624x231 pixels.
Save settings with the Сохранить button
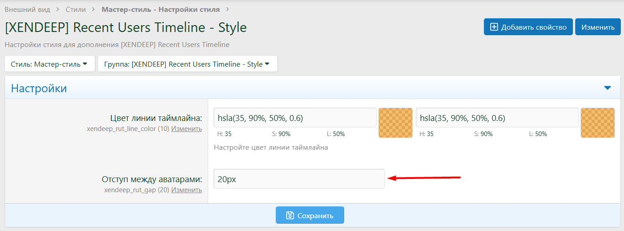pos(310,215)
